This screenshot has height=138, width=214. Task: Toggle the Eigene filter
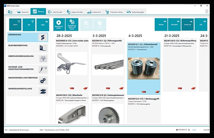click(15, 24)
